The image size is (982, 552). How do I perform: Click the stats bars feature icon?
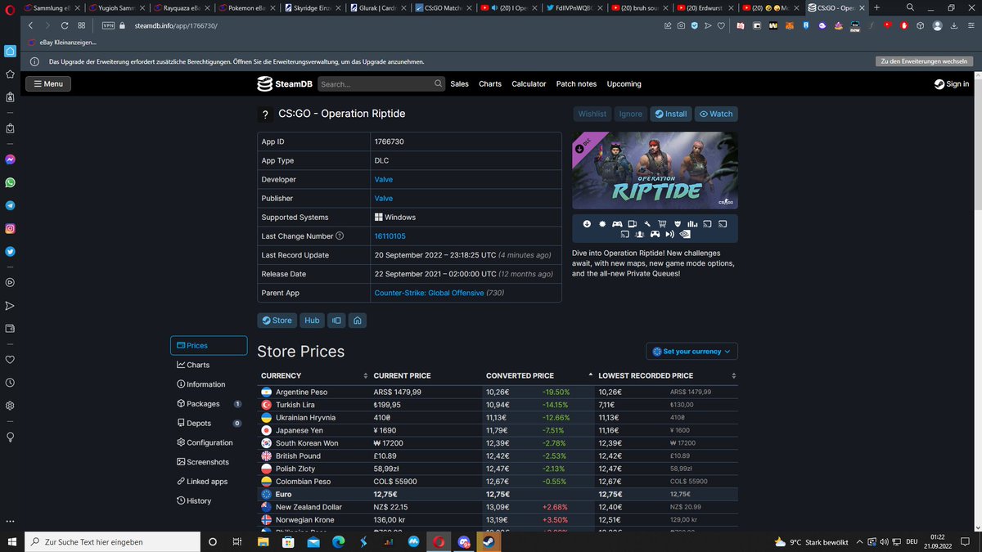tap(692, 223)
